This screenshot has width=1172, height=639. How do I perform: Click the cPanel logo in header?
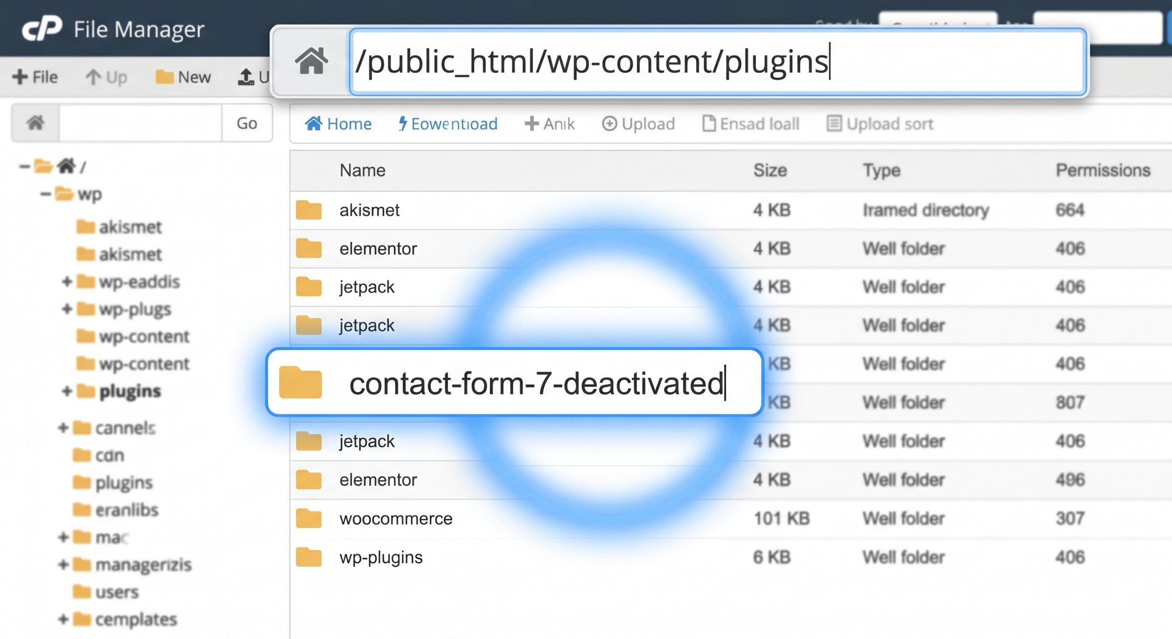click(42, 28)
